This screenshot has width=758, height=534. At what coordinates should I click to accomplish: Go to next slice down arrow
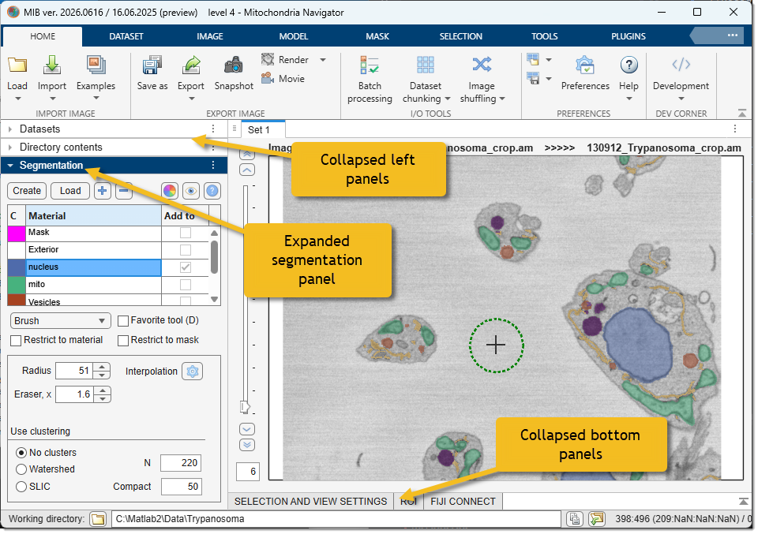pos(247,429)
